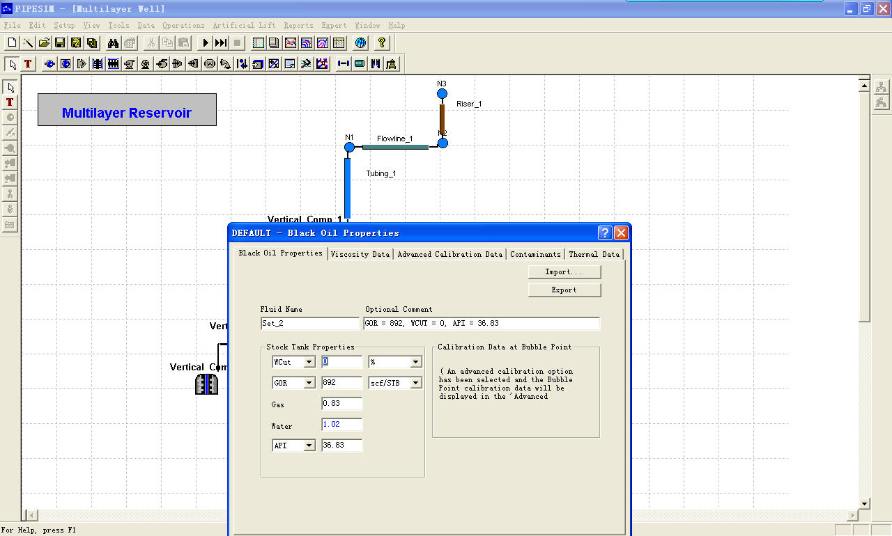
Task: Select the red T text tool in second toolbar
Action: click(28, 64)
